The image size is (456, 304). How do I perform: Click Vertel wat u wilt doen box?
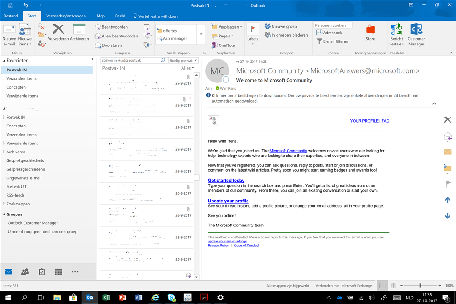point(155,16)
